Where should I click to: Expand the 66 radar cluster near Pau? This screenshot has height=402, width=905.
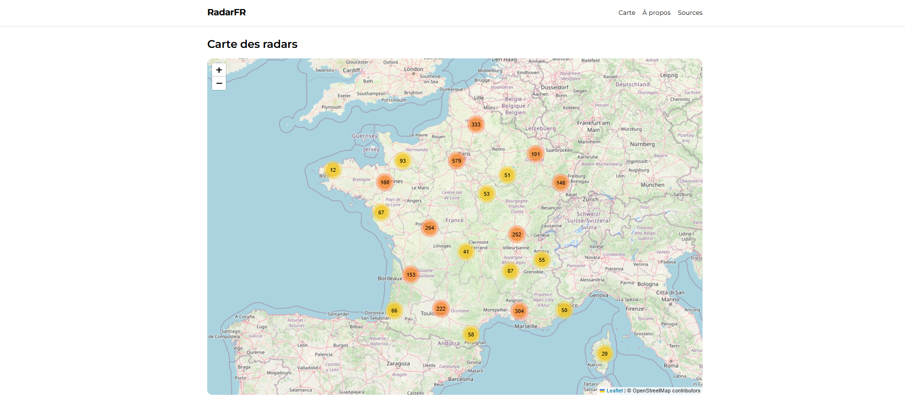pyautogui.click(x=394, y=311)
